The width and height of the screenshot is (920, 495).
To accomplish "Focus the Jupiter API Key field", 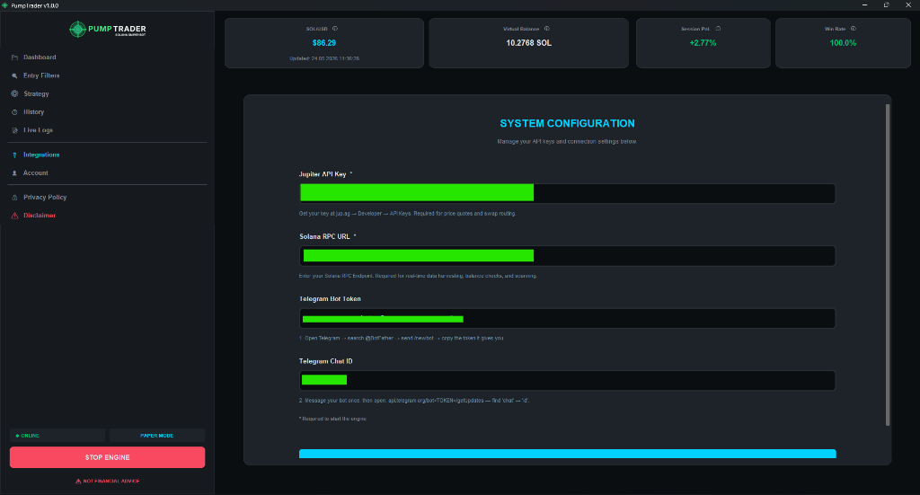I will tap(568, 193).
